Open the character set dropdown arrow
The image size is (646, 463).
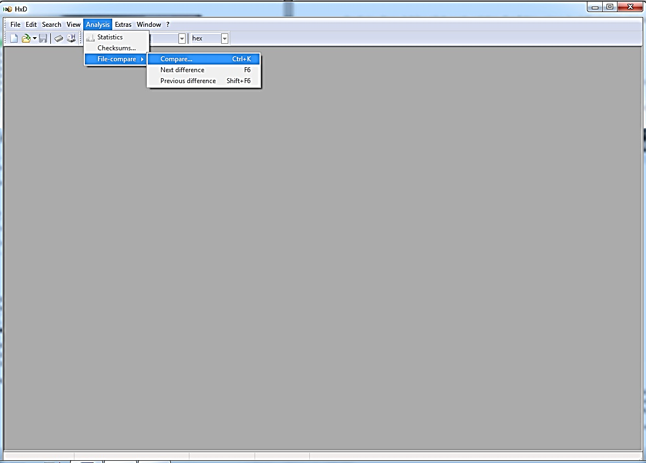(x=182, y=38)
